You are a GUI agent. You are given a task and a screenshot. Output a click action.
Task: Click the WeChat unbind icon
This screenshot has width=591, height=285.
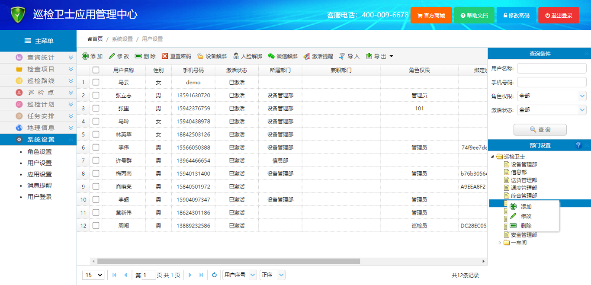click(x=271, y=56)
